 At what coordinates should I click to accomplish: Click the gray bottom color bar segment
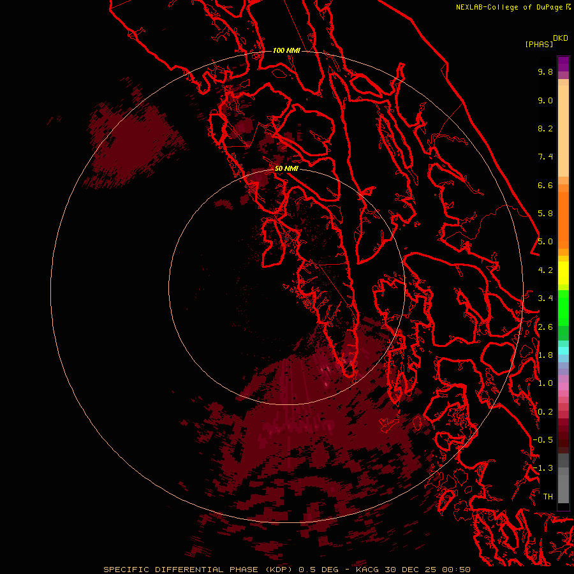(563, 487)
